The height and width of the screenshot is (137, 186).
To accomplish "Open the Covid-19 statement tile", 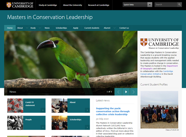I will click(x=26, y=106).
